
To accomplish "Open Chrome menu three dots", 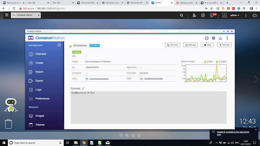I will coord(257,8).
